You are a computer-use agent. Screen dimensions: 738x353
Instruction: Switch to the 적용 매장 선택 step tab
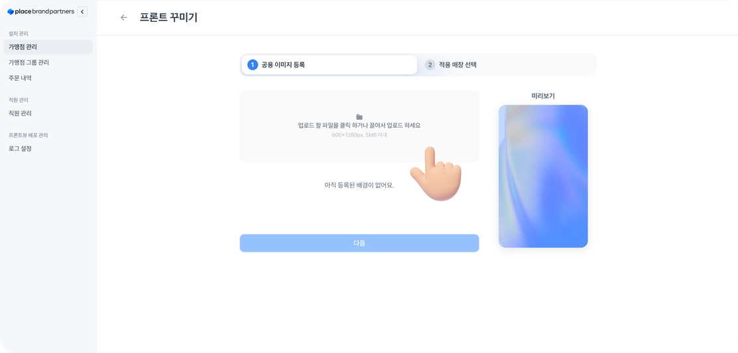pos(507,65)
